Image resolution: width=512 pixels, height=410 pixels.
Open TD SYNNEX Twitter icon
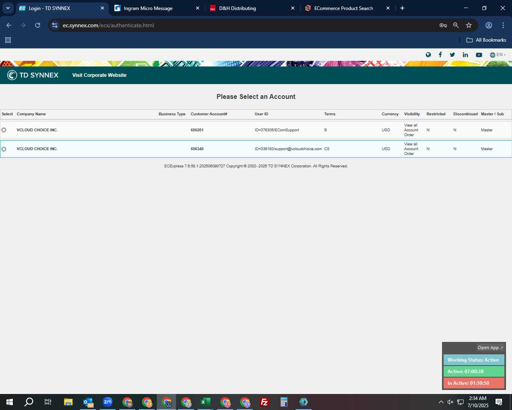[452, 55]
